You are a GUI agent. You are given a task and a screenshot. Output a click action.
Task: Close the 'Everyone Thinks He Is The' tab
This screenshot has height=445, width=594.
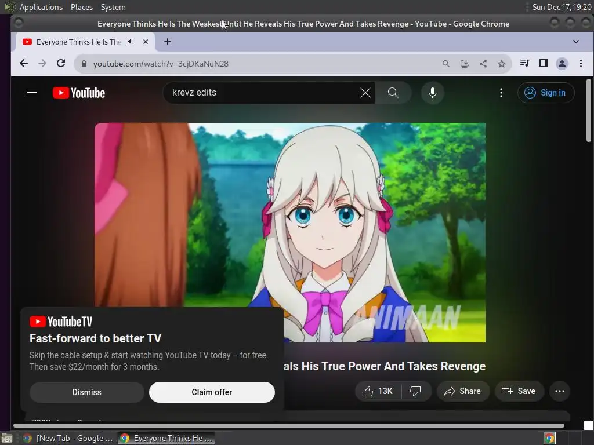pos(146,42)
